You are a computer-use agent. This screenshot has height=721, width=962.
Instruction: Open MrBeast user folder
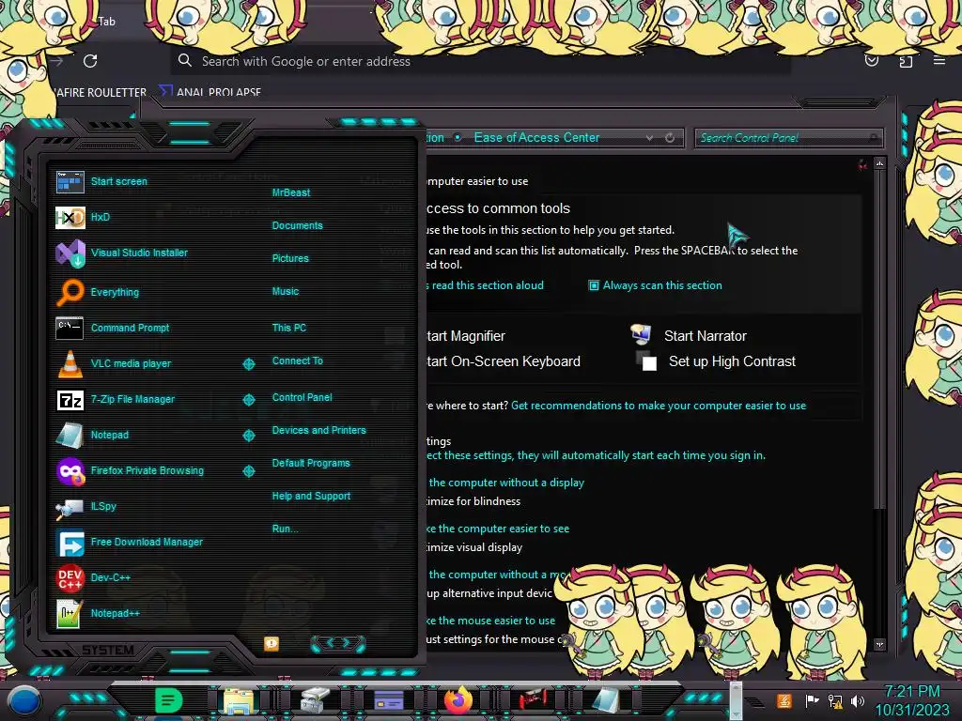click(291, 192)
